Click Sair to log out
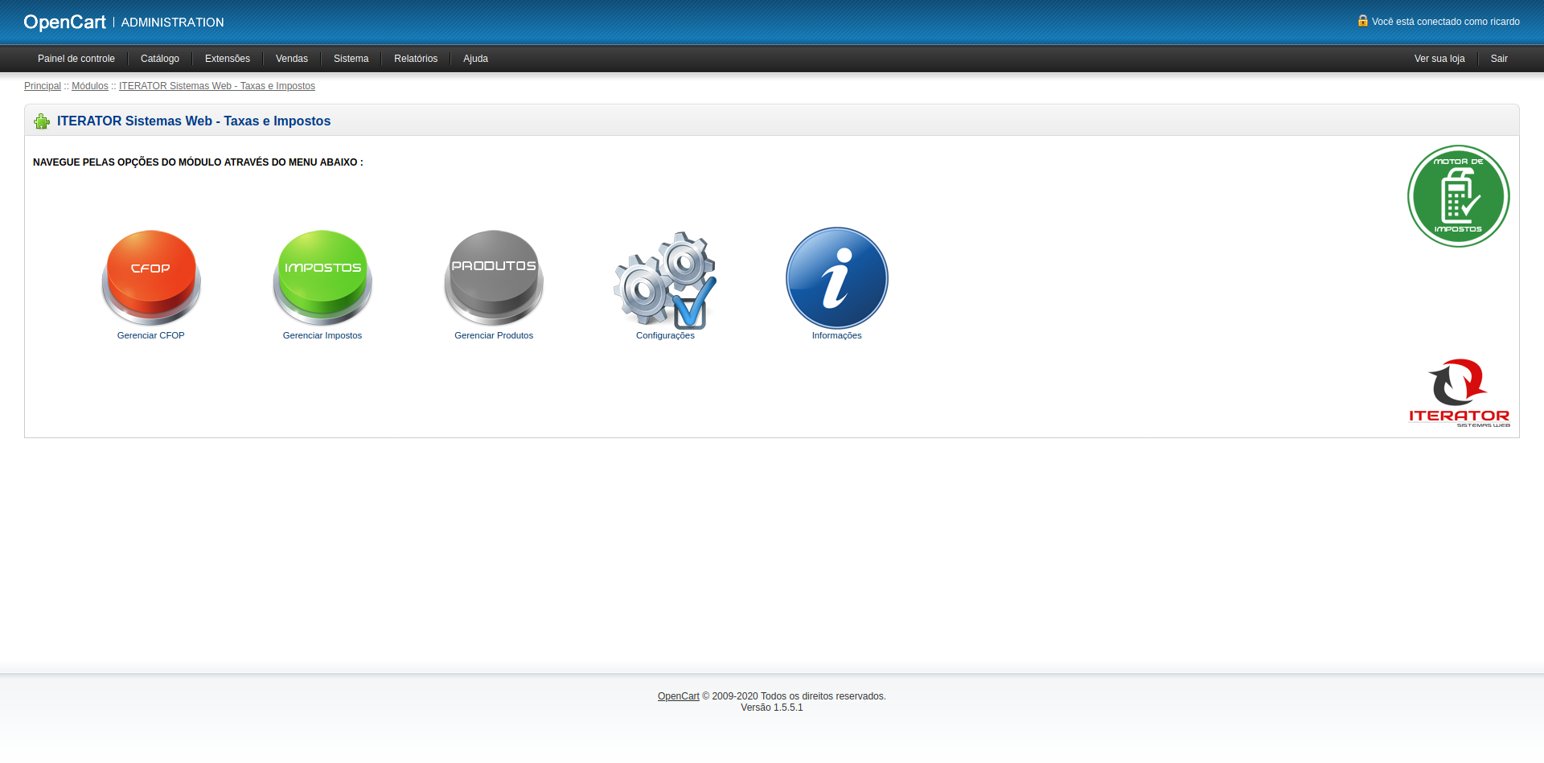1544x763 pixels. click(1499, 59)
